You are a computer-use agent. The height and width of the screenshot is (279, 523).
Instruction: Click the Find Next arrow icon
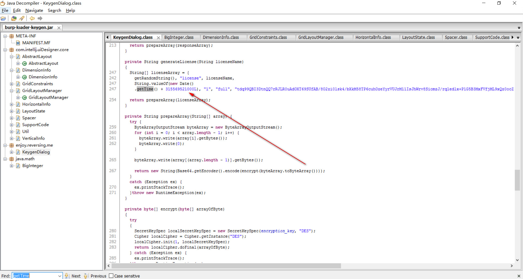tap(67, 276)
